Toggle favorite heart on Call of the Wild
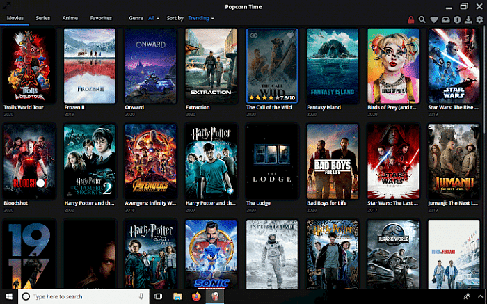 coord(290,35)
